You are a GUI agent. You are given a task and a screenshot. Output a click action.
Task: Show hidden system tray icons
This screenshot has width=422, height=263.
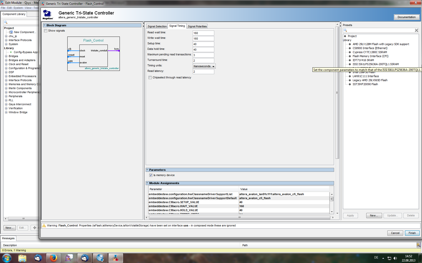pyautogui.click(x=383, y=258)
